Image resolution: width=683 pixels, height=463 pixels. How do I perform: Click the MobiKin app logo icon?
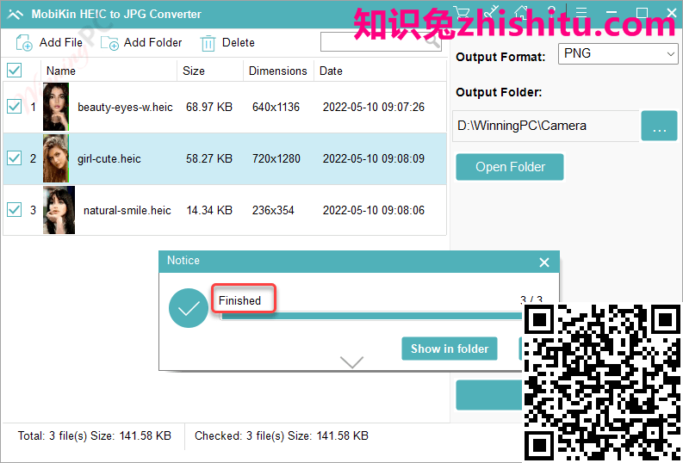click(x=15, y=15)
